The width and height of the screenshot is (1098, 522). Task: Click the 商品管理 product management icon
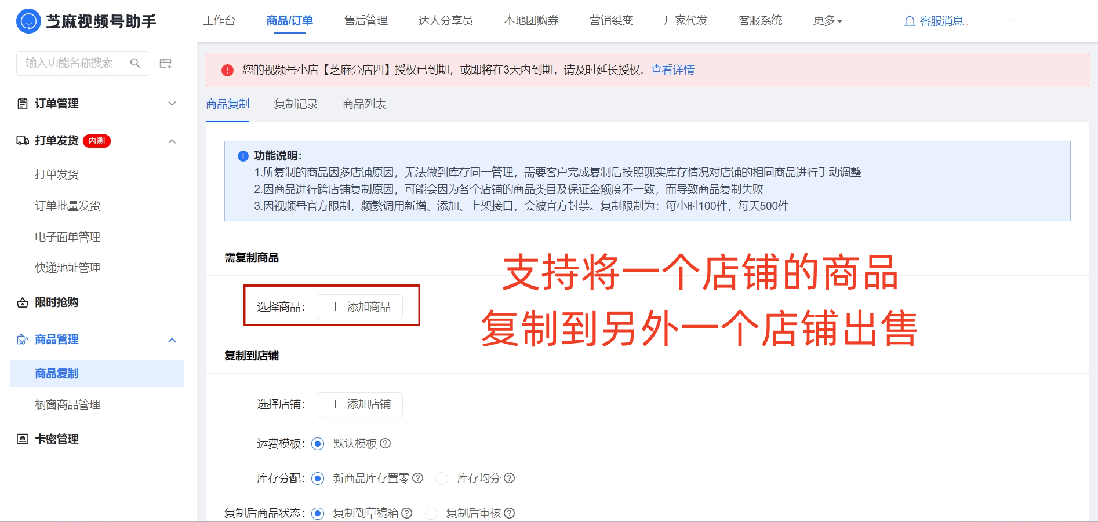coord(21,340)
